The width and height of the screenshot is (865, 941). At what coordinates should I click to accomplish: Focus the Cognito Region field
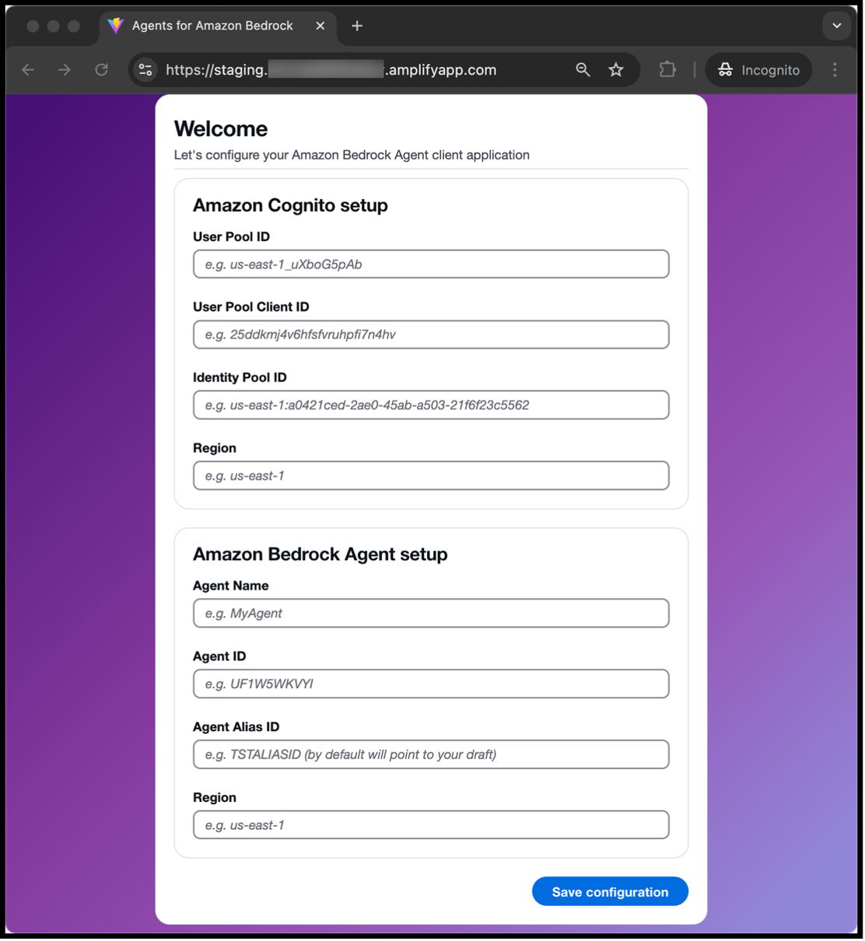[x=431, y=476]
